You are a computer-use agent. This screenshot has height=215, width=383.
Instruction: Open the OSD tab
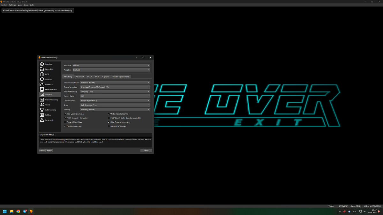click(x=97, y=76)
